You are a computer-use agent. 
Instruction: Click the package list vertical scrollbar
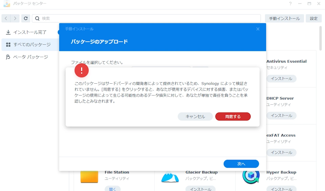[x=320, y=39]
